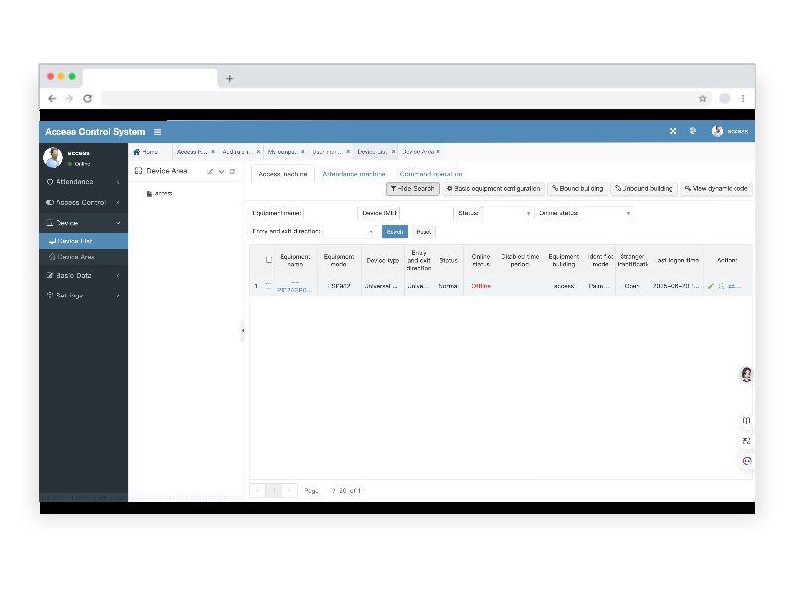Image resolution: width=793 pixels, height=595 pixels.
Task: Open the Status dropdown filter
Action: [x=508, y=213]
